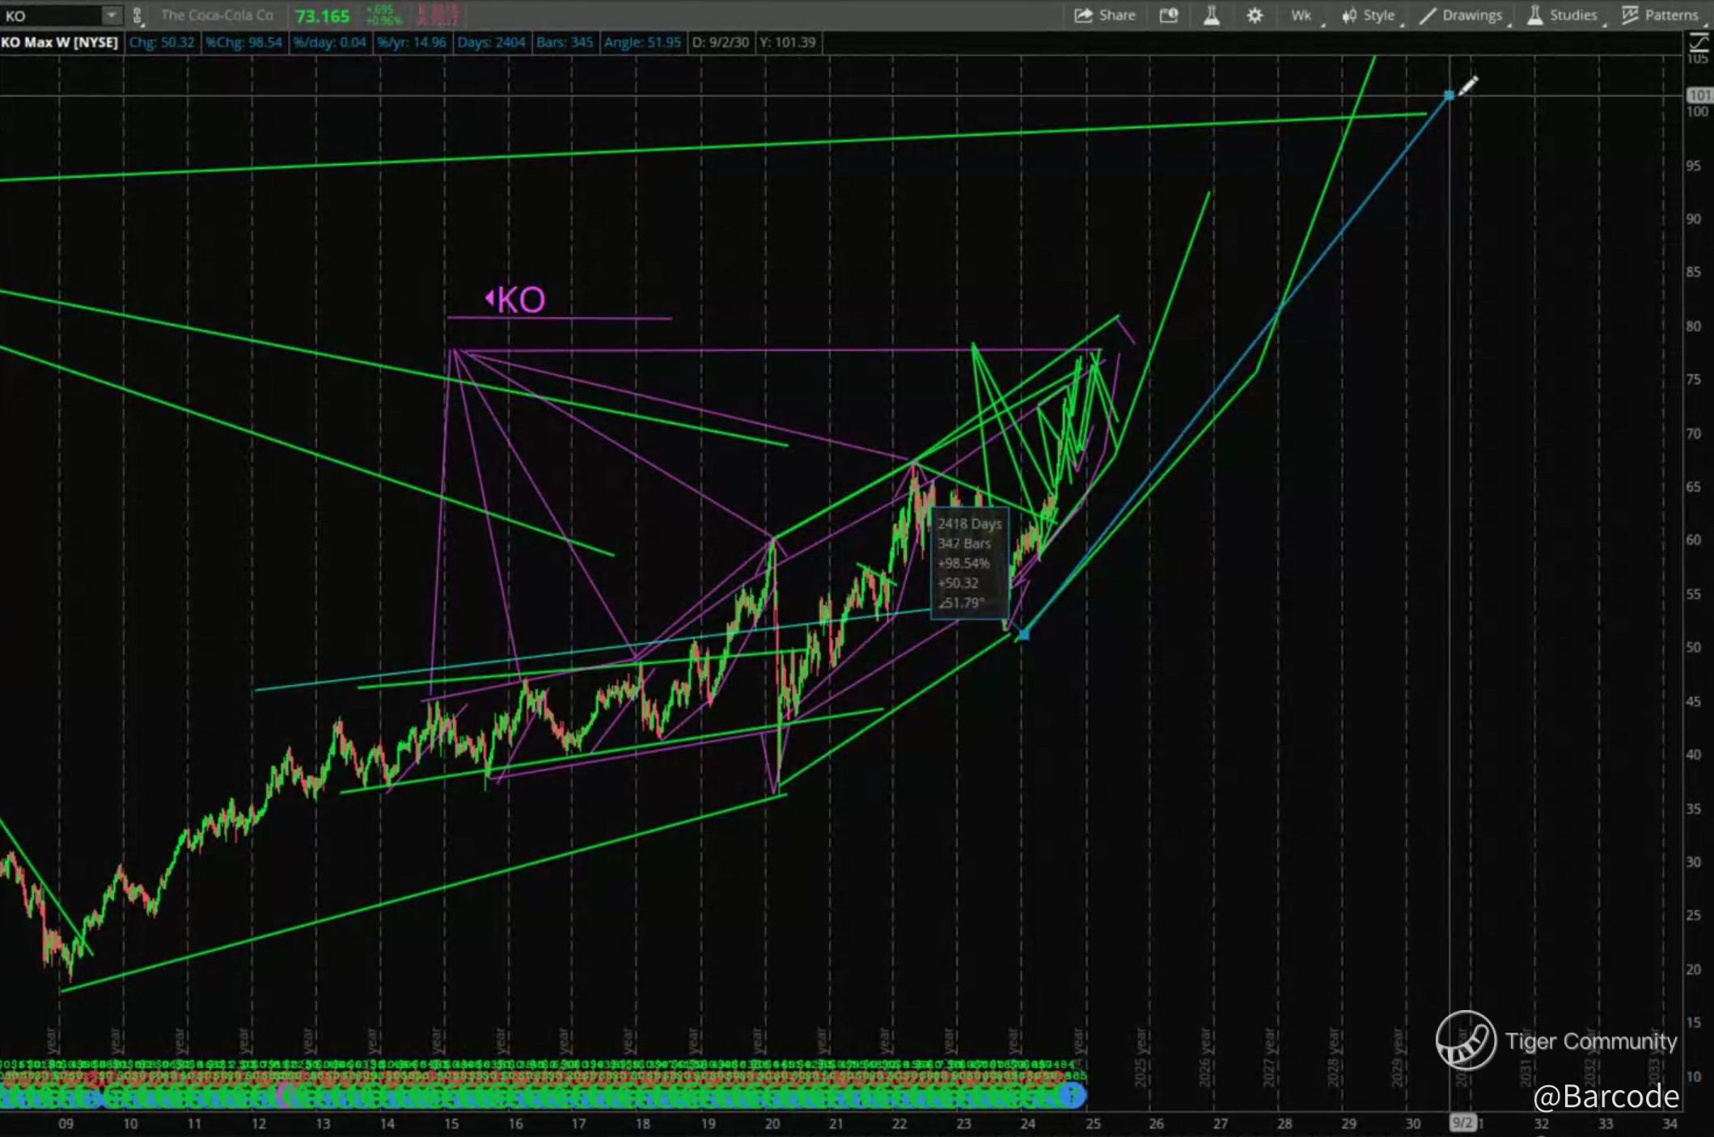
Task: Click the symbol link chain icon
Action: 137,15
